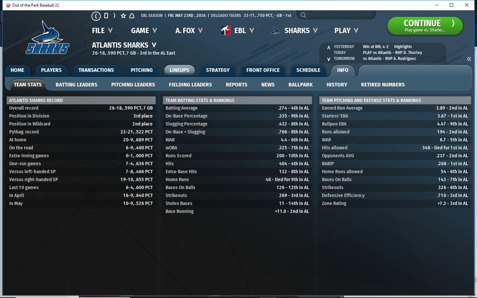Open yesterday's game Highlights link

point(403,47)
